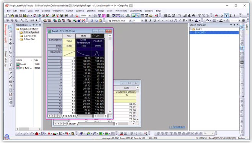Open the Statistics menu

point(91,11)
